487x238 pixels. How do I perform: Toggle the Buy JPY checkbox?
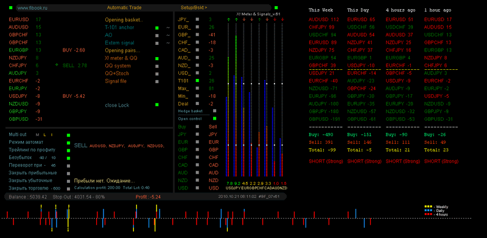click(x=197, y=134)
